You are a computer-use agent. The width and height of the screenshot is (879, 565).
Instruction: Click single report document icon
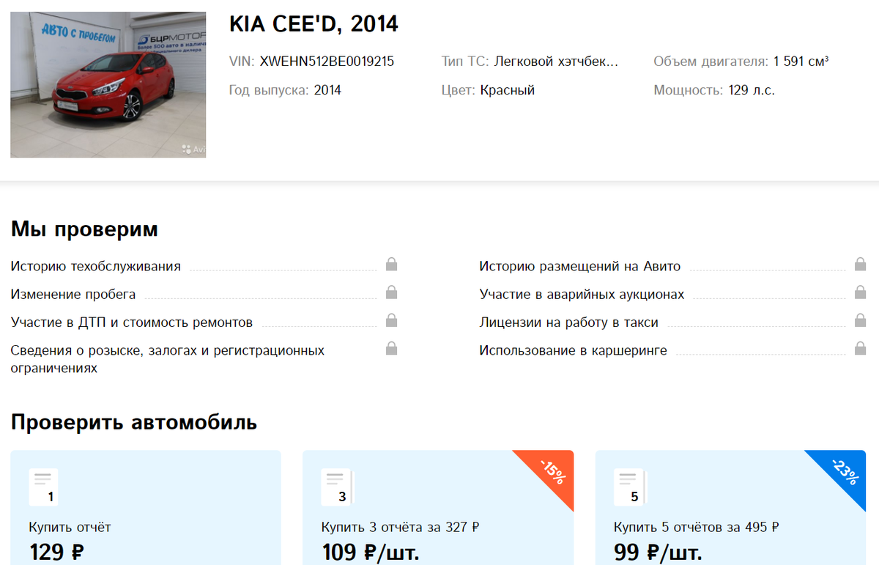(43, 487)
